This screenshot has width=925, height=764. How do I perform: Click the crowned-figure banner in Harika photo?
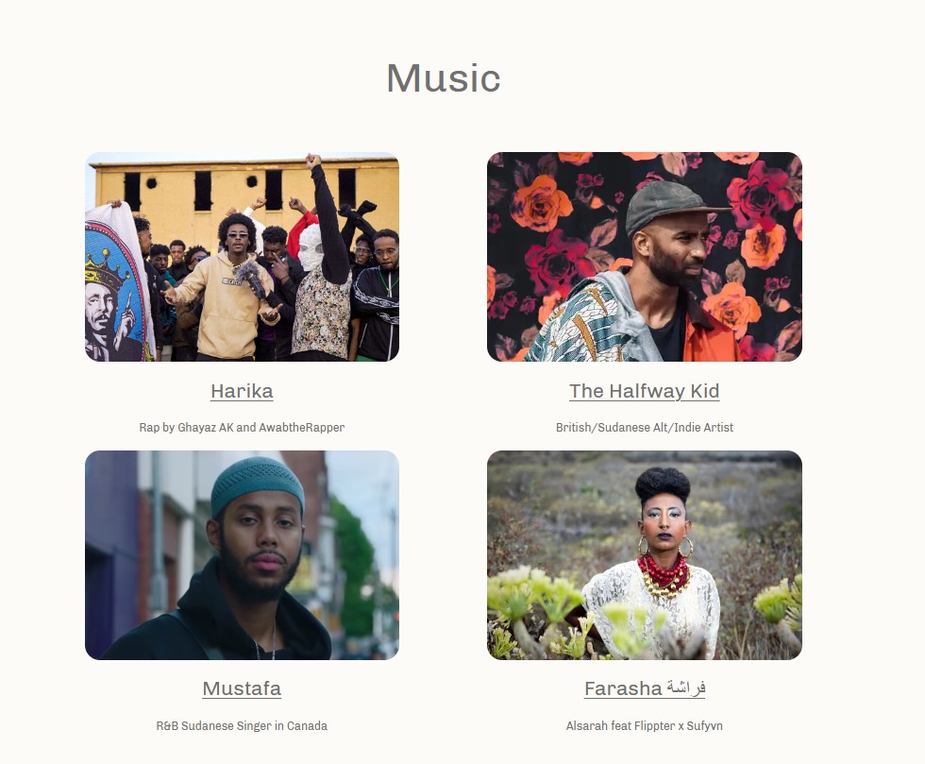[117, 283]
